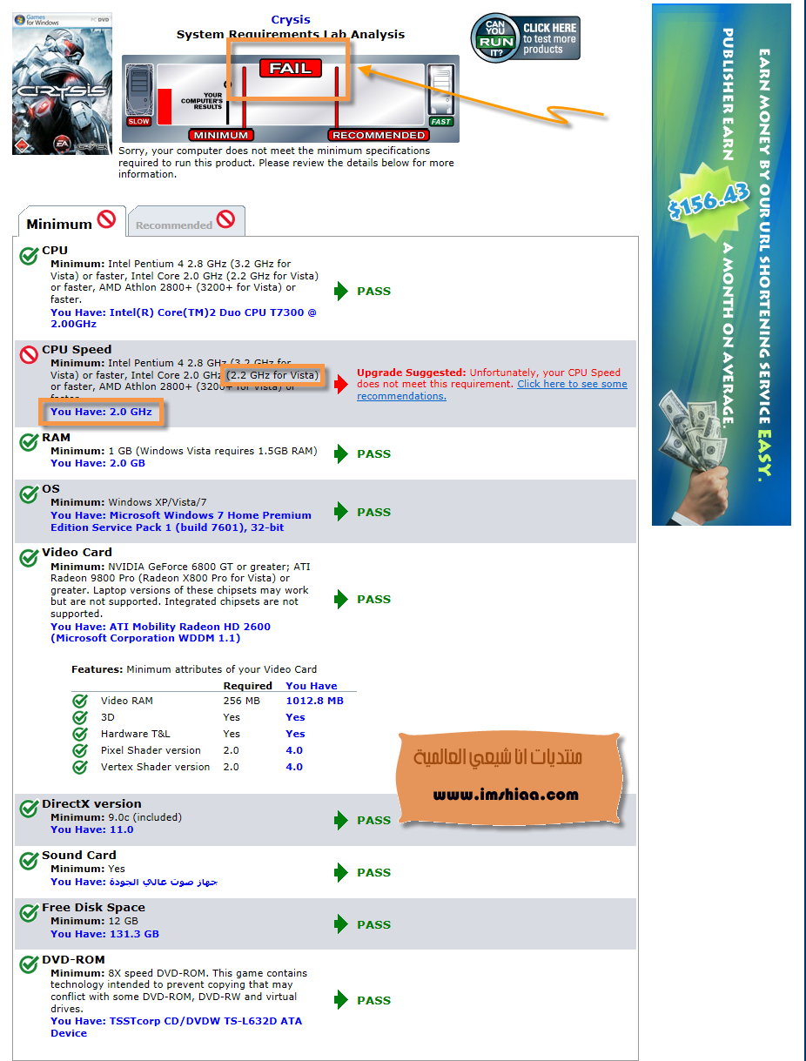Click the PASS label in the DVD-ROM row
This screenshot has width=806, height=1061.
(374, 1000)
